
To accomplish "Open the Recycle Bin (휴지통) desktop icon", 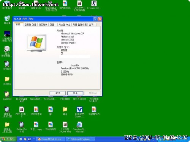I will tap(7, 19).
